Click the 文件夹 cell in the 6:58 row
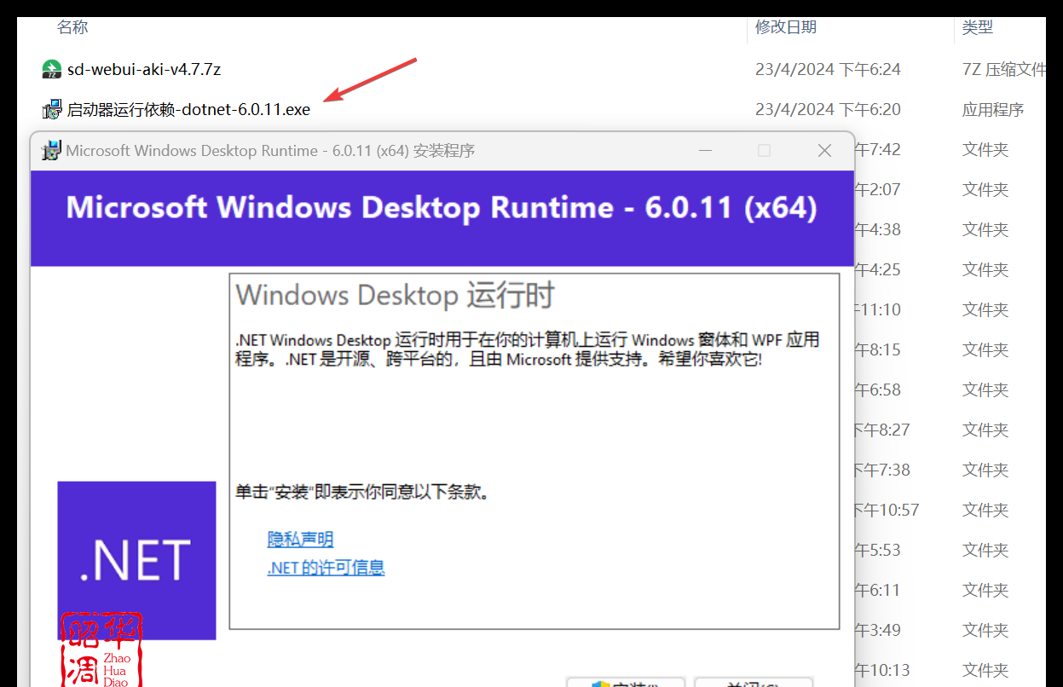The image size is (1063, 687). pyautogui.click(x=985, y=390)
